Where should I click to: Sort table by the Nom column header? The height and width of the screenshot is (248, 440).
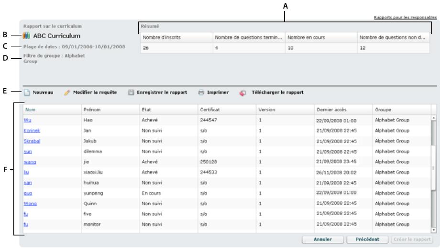pyautogui.click(x=52, y=110)
